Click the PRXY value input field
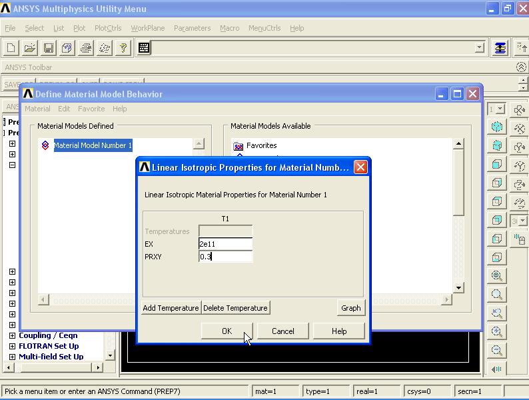The image size is (529, 400). (x=225, y=257)
